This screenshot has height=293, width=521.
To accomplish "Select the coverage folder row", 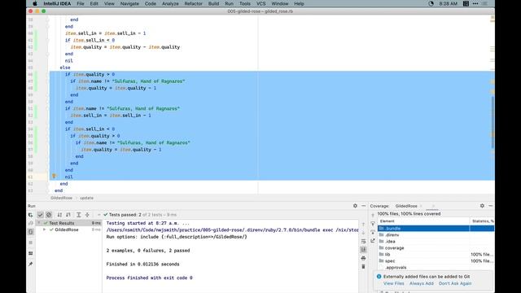I will point(436,247).
